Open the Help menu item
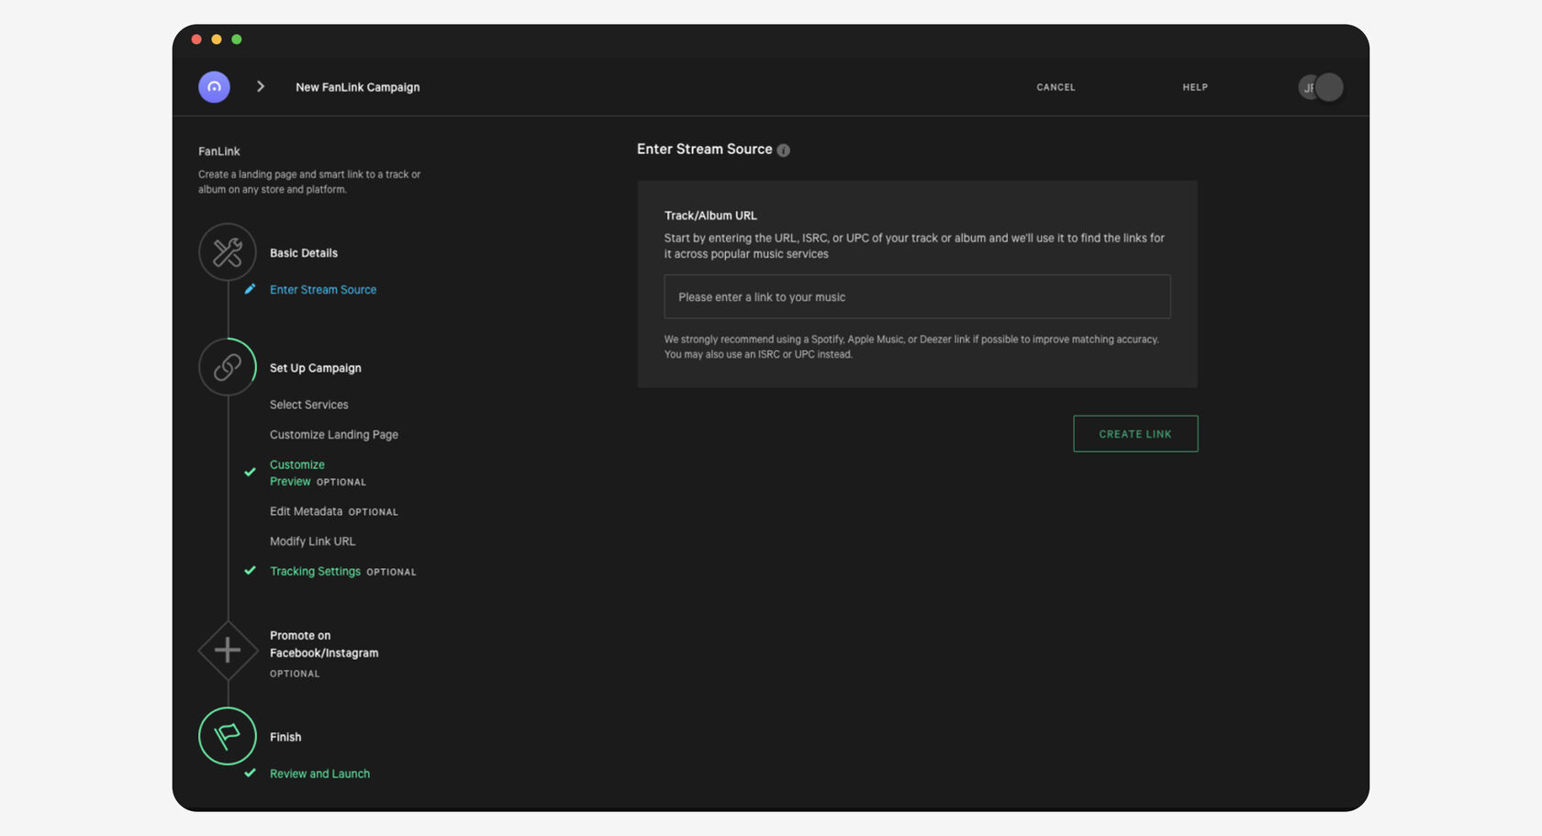 [x=1195, y=87]
